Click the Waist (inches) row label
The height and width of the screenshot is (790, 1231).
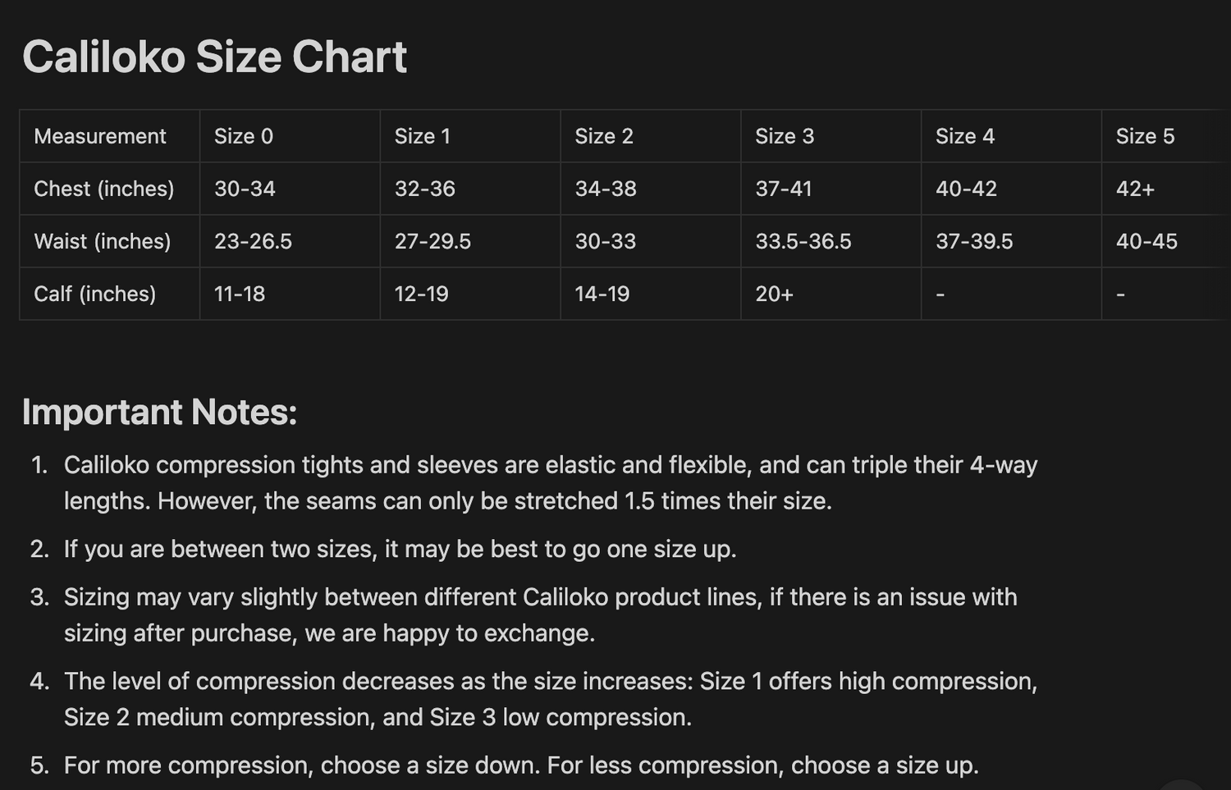click(x=103, y=241)
